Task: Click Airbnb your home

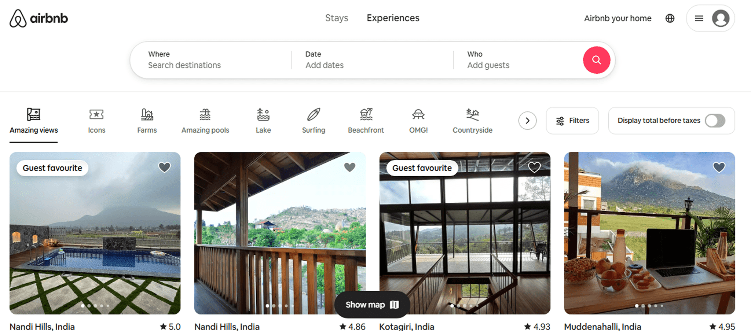Action: 618,18
